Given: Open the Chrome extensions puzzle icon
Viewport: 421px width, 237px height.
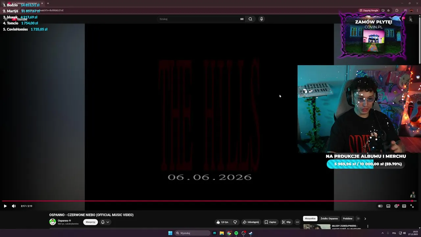Looking at the screenshot, I should point(397,11).
